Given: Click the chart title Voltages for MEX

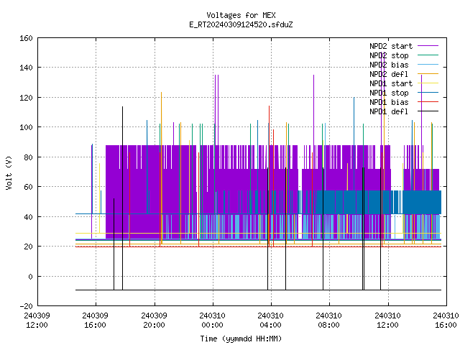Looking at the screenshot, I should (241, 15).
